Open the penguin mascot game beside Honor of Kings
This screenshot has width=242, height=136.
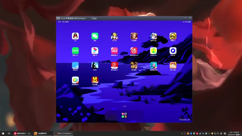tap(153, 36)
